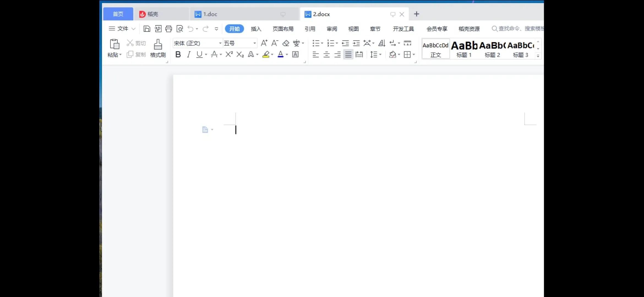Expand the styles gallery more arrow

tap(538, 56)
